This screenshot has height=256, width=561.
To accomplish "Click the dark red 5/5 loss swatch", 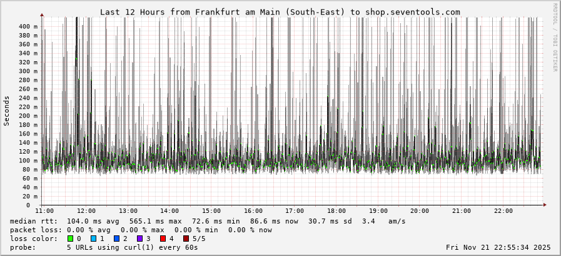I will coord(186,239).
